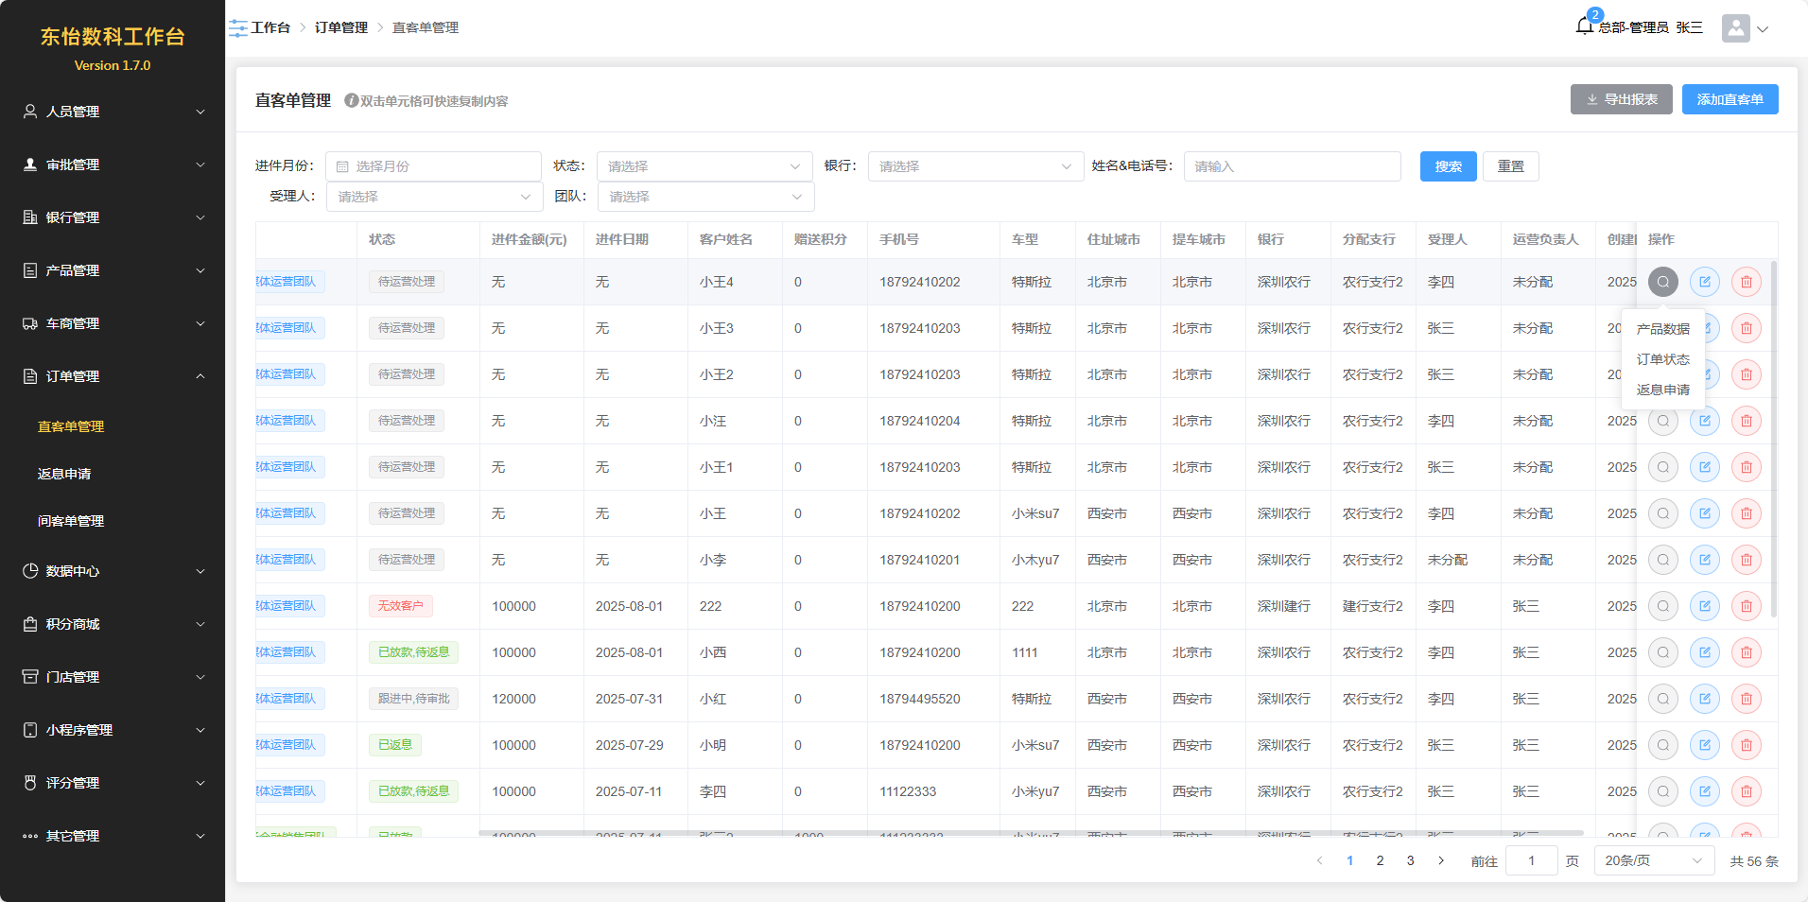The height and width of the screenshot is (902, 1808).
Task: Click the delete icon for 小王4 row
Action: click(1746, 282)
